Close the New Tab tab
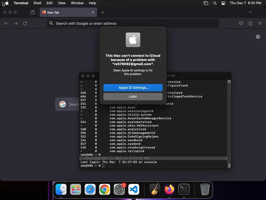The height and width of the screenshot is (200, 266). pos(93,12)
